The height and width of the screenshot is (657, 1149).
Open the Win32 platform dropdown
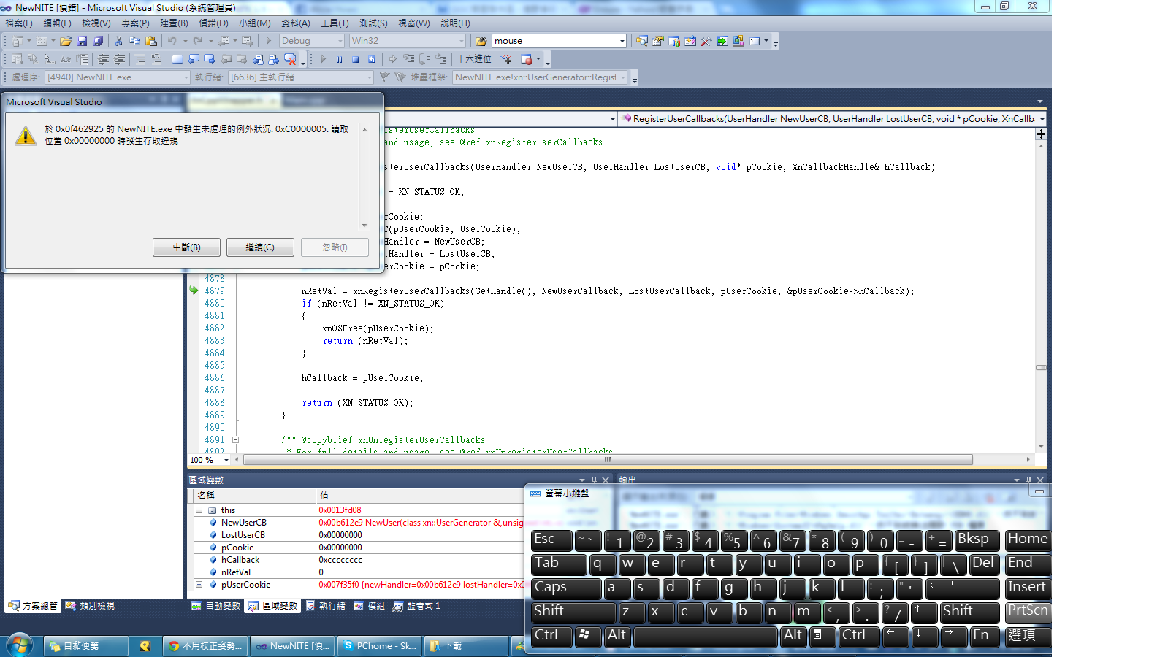(461, 41)
